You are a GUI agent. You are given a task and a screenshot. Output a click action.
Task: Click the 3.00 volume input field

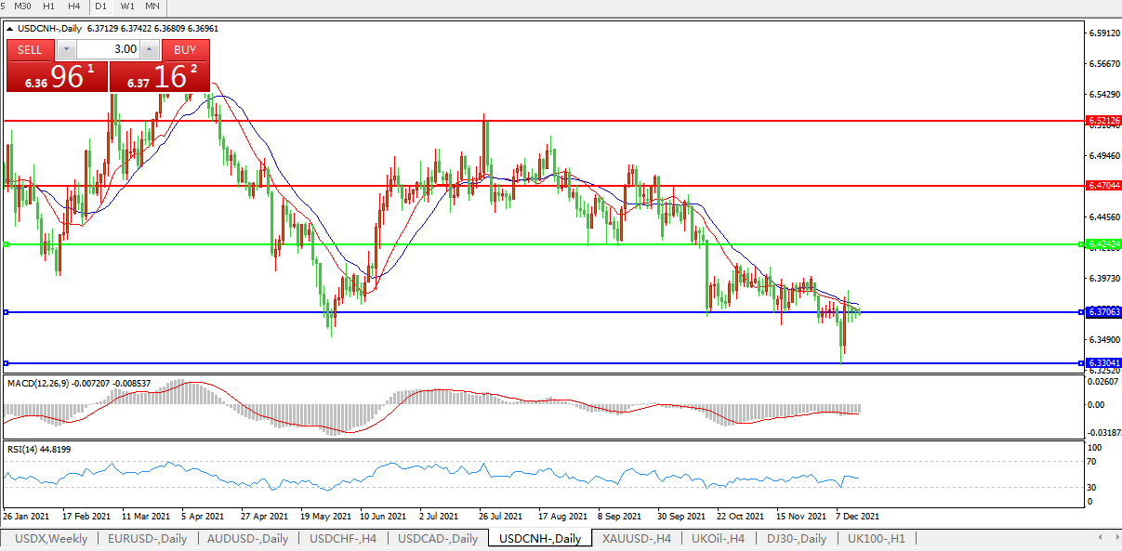(x=108, y=49)
